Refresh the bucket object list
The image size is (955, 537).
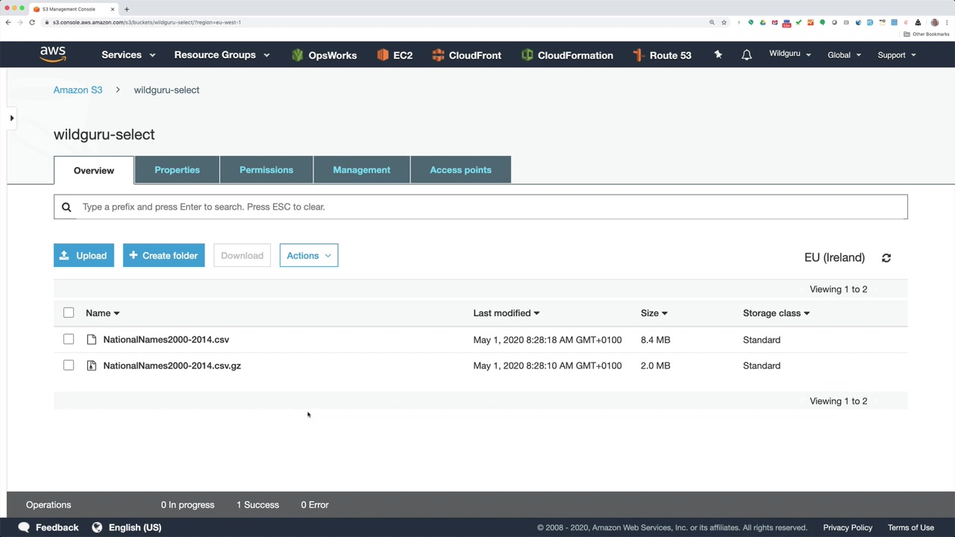(x=886, y=258)
